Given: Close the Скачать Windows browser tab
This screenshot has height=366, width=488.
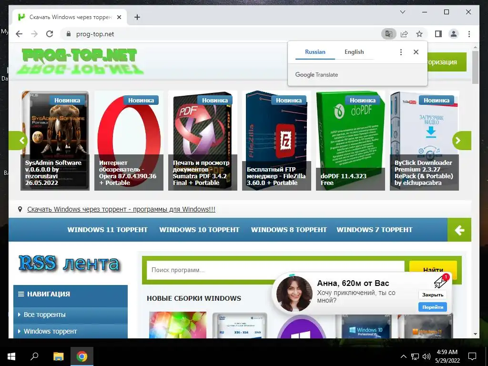Looking at the screenshot, I should pos(119,17).
